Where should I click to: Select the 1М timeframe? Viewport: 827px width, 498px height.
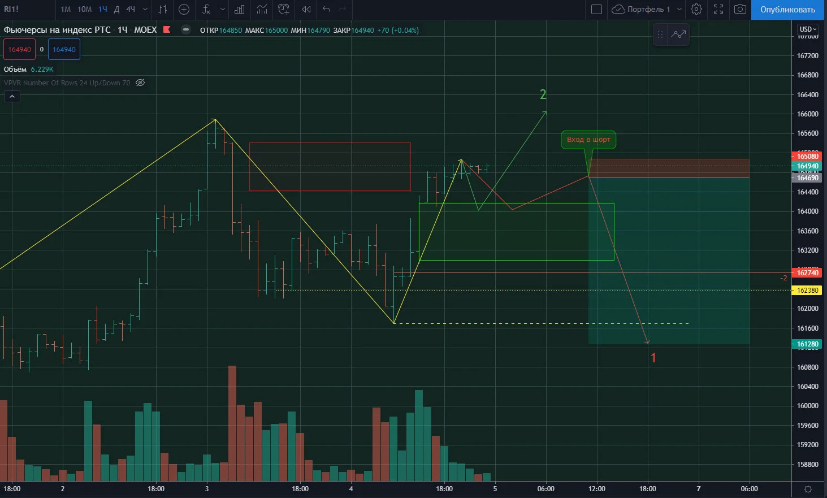point(66,9)
